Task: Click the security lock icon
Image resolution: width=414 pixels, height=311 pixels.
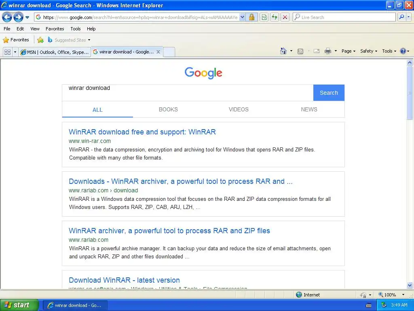Action: [x=251, y=17]
